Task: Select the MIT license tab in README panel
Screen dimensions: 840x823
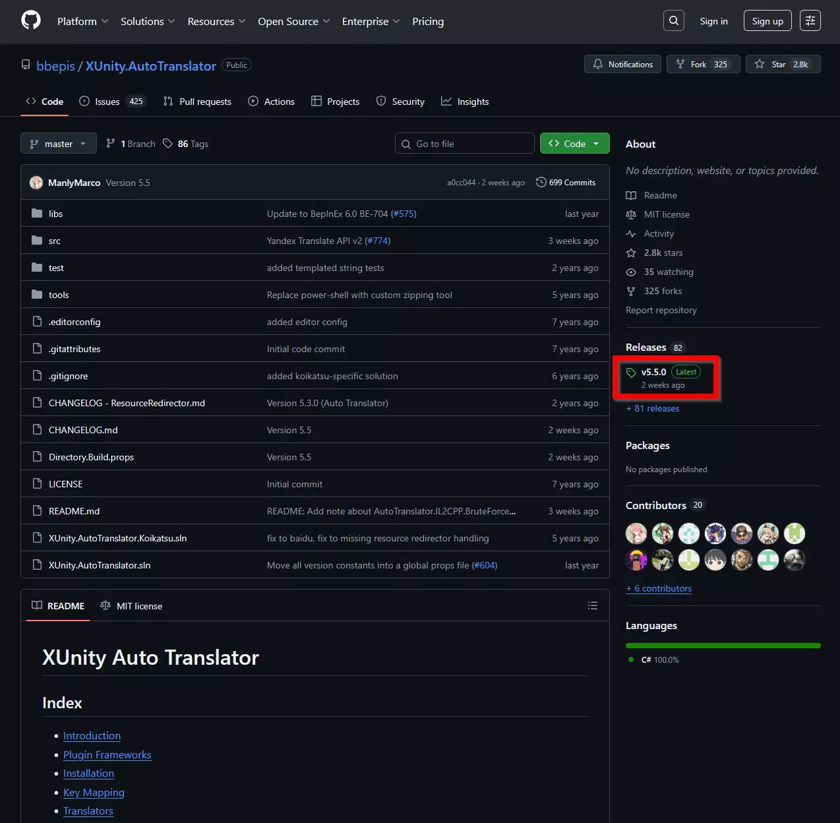Action: point(131,605)
